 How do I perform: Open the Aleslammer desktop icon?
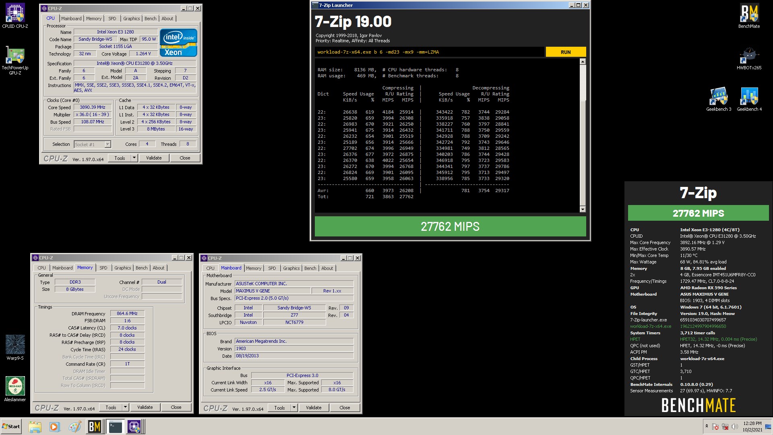[x=15, y=389]
